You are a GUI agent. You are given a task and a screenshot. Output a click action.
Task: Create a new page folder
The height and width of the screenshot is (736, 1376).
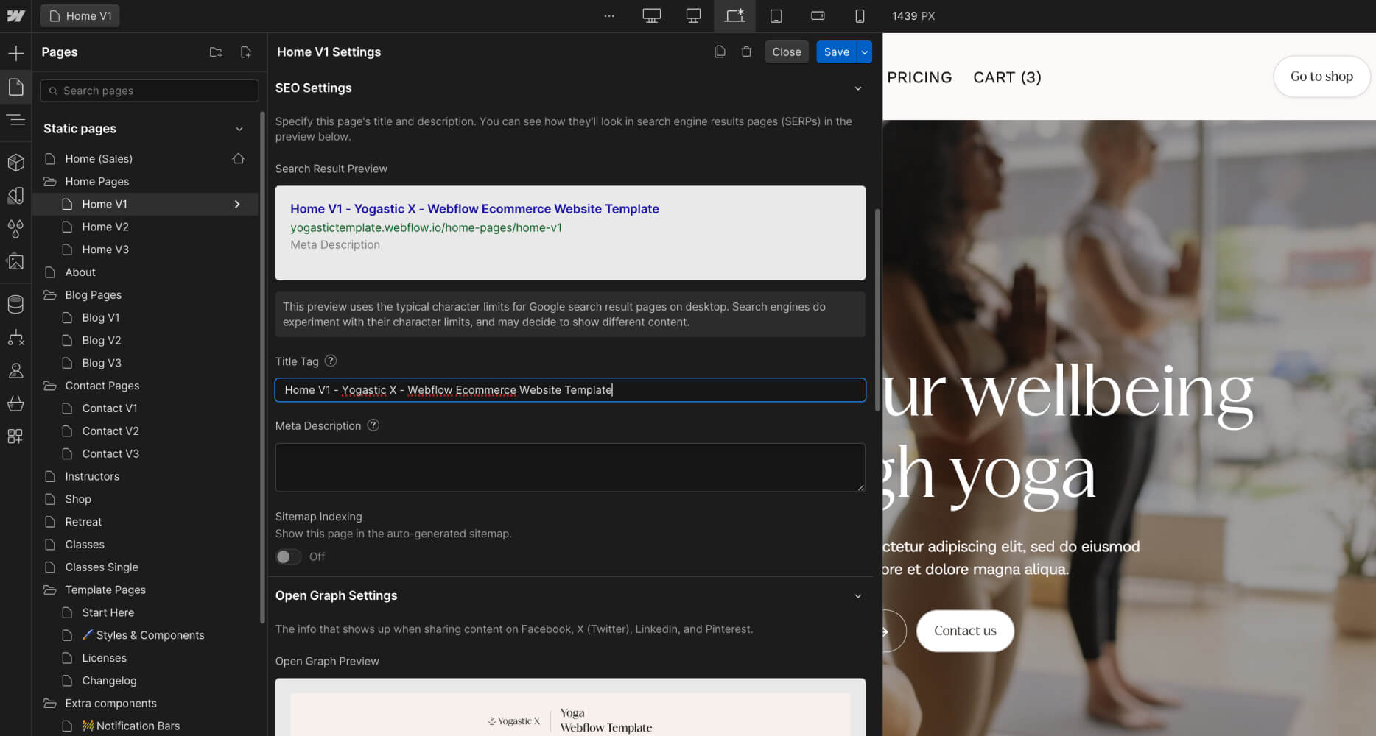point(216,52)
